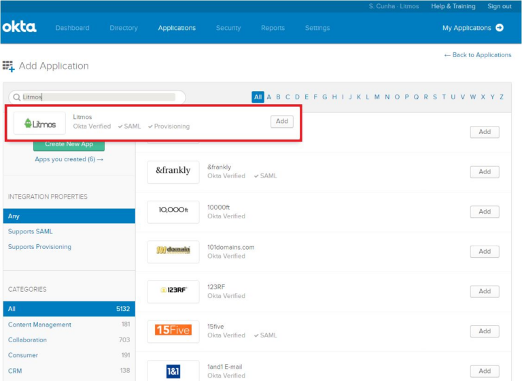Filter apps by letter L
522x381 pixels.
[x=368, y=97]
